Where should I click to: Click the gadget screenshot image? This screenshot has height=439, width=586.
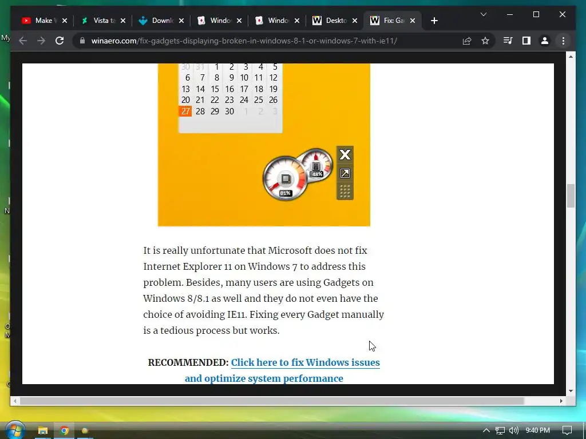click(x=264, y=145)
